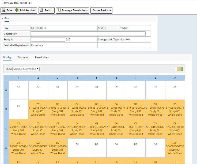This screenshot has height=164, width=197.
Task: Open the color legend icon
Action: click(179, 69)
